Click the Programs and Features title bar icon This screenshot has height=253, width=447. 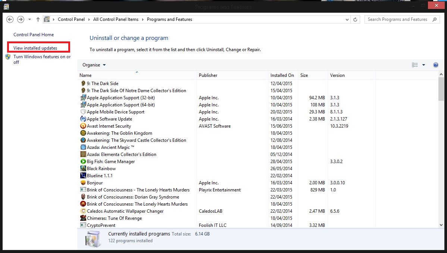[6, 6]
